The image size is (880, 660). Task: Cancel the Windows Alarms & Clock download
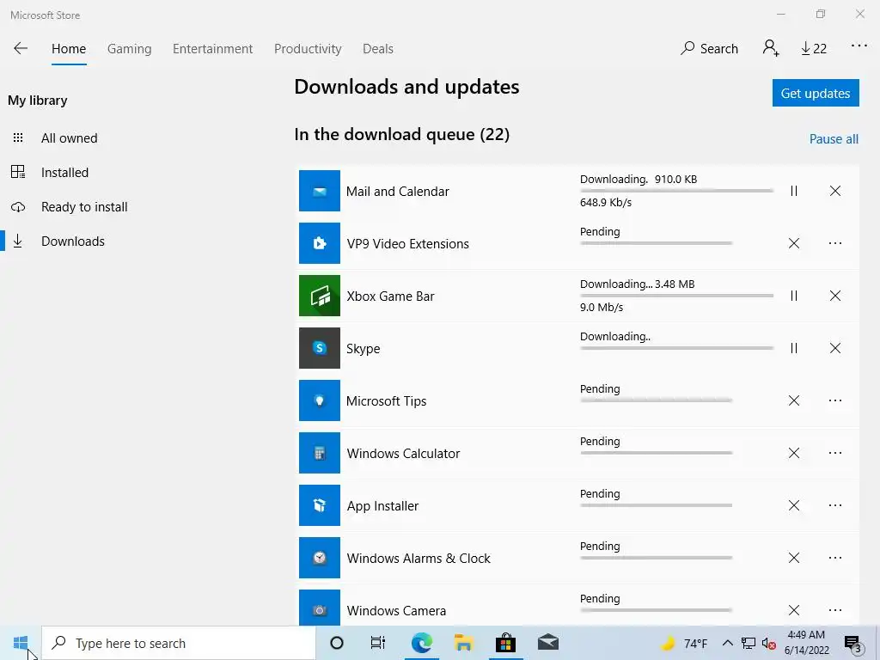click(x=793, y=557)
